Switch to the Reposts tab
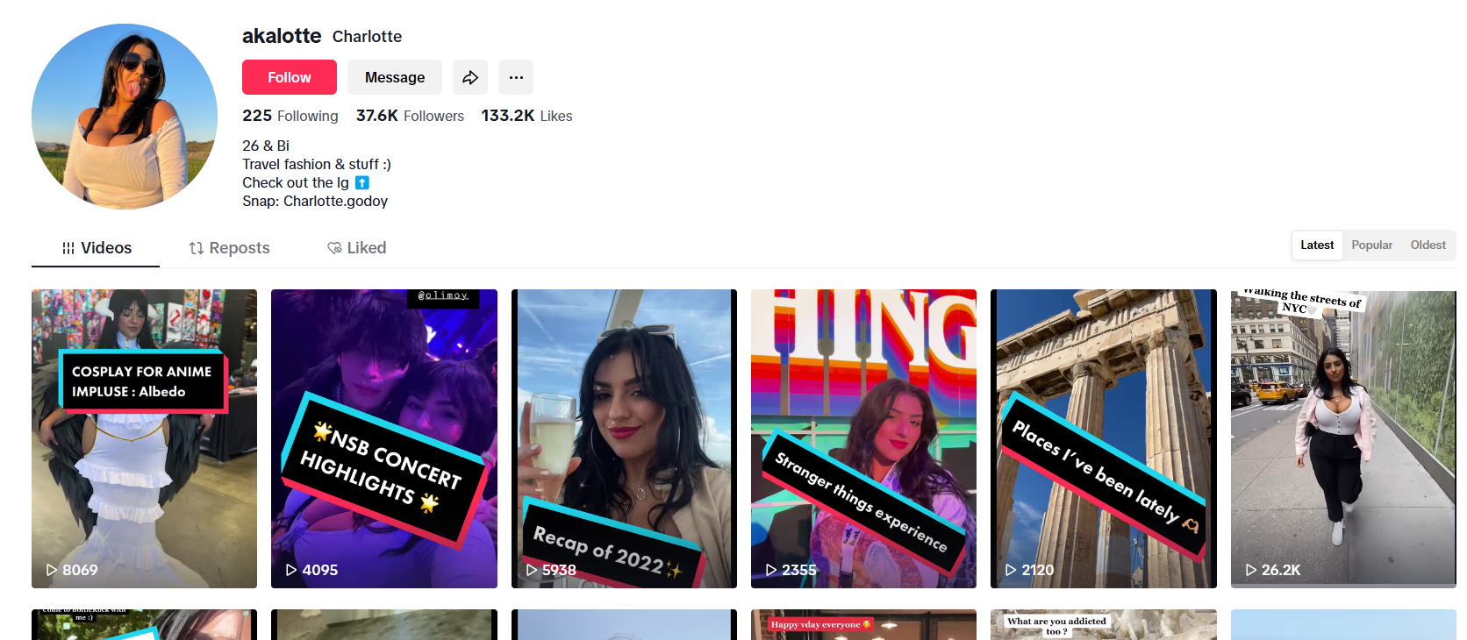 tap(230, 248)
